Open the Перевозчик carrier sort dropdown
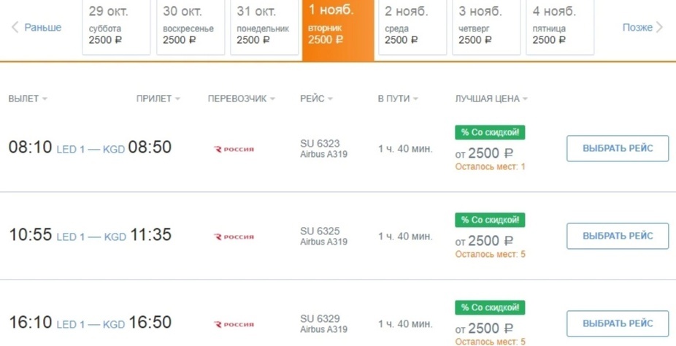The image size is (676, 346). point(241,99)
